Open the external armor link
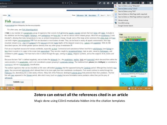This screenshot has width=167, height=125. tap(76, 73)
